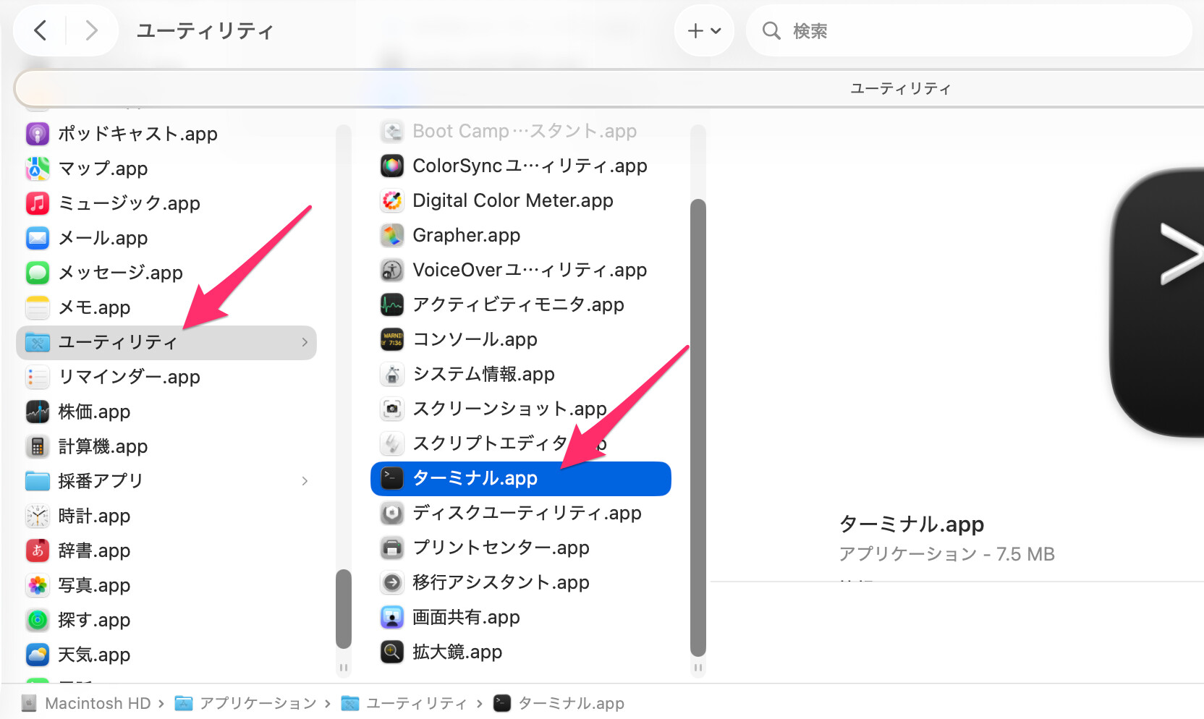Select the ミュージック.app icon
This screenshot has width=1204, height=719.
coord(38,203)
